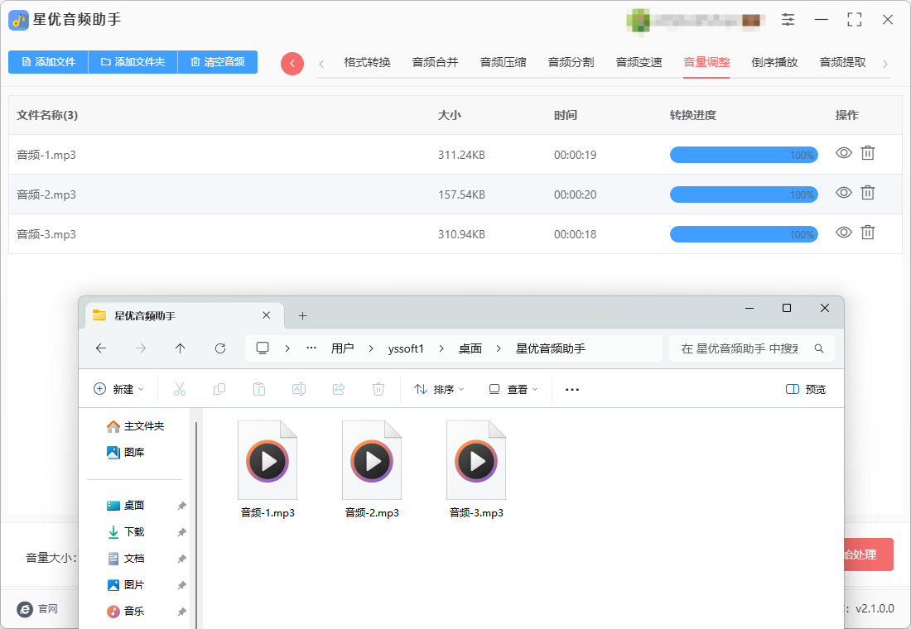This screenshot has height=629, width=911.
Task: Open 下载 folder in the Explorer sidebar
Action: click(x=126, y=532)
